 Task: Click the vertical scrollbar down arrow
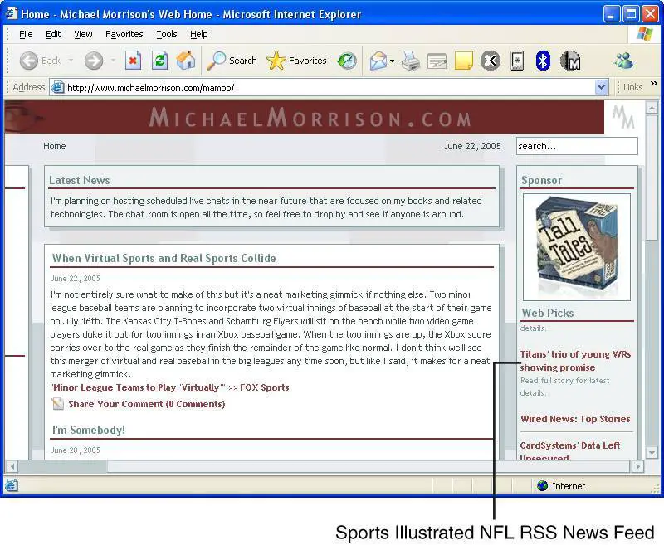(x=652, y=452)
